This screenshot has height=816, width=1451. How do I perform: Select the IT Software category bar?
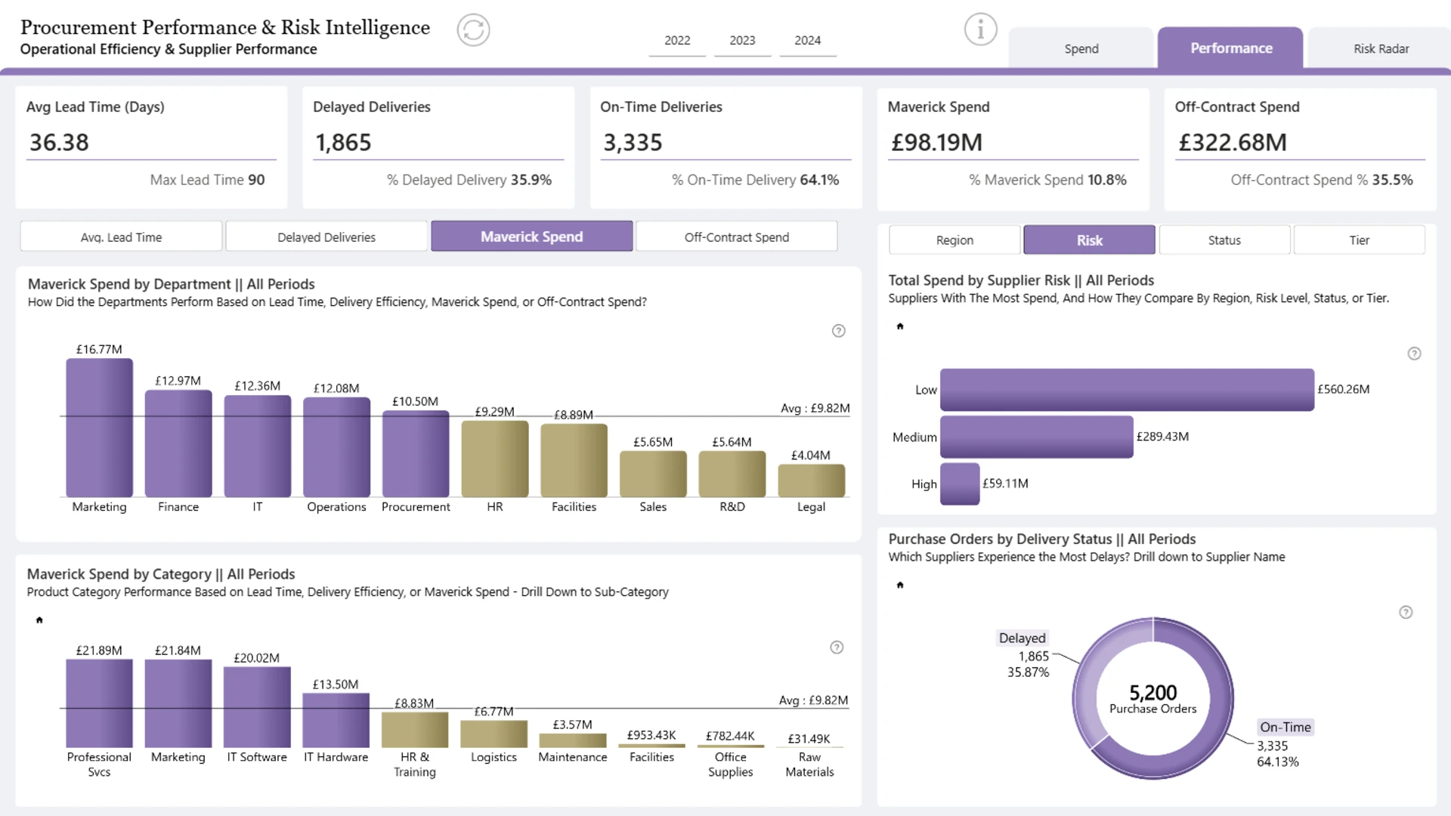(257, 707)
